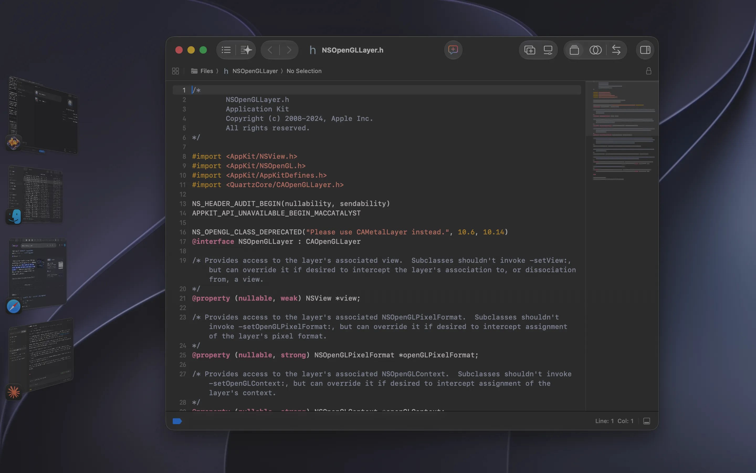
Task: Click the Application Kit comment line
Action: [x=257, y=109]
